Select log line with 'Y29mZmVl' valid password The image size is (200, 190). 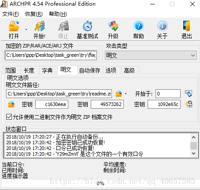pos(74,154)
